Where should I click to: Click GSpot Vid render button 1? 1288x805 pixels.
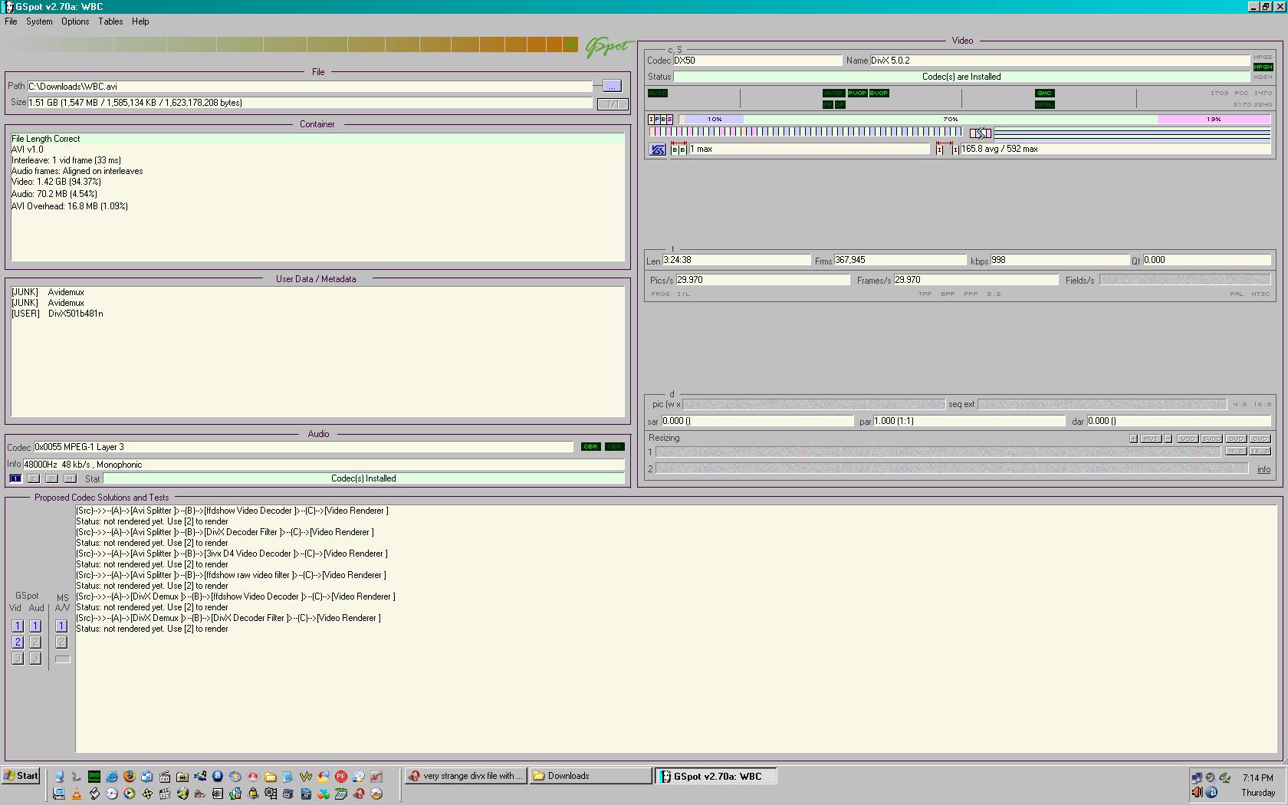[18, 626]
